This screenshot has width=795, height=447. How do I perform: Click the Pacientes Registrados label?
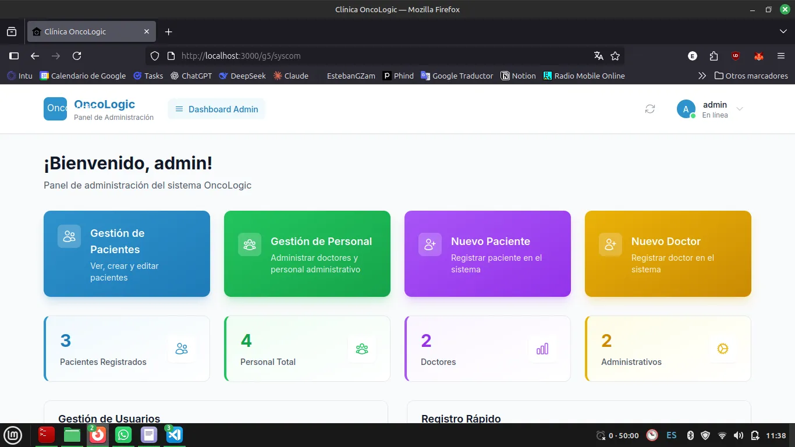[x=103, y=362]
